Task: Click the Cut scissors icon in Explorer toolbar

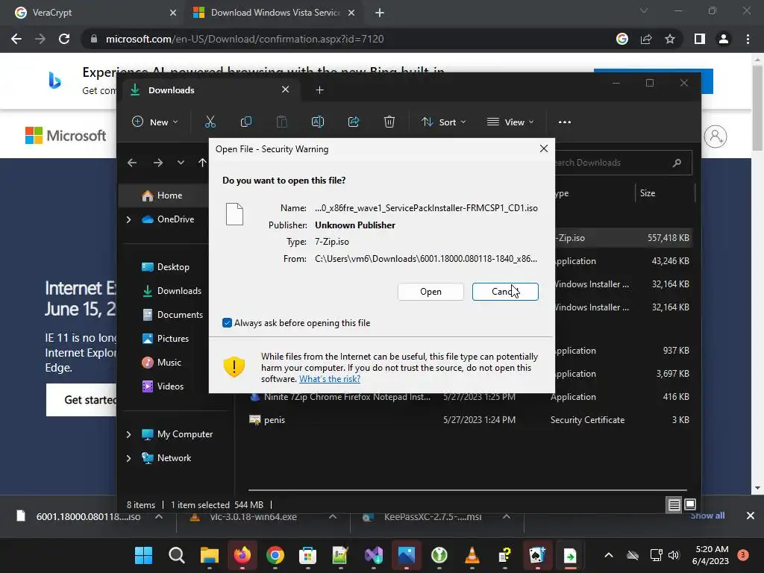Action: tap(210, 122)
